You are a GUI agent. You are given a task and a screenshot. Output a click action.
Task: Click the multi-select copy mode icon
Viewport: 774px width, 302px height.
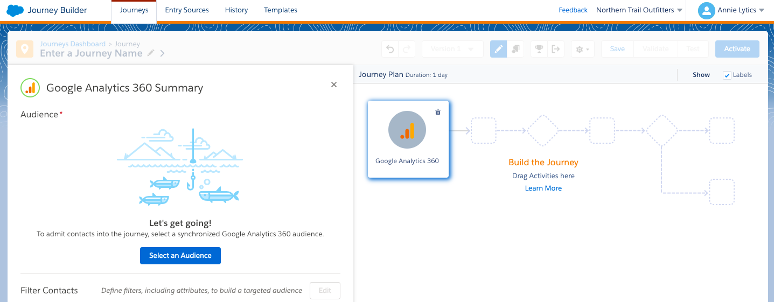click(x=515, y=49)
